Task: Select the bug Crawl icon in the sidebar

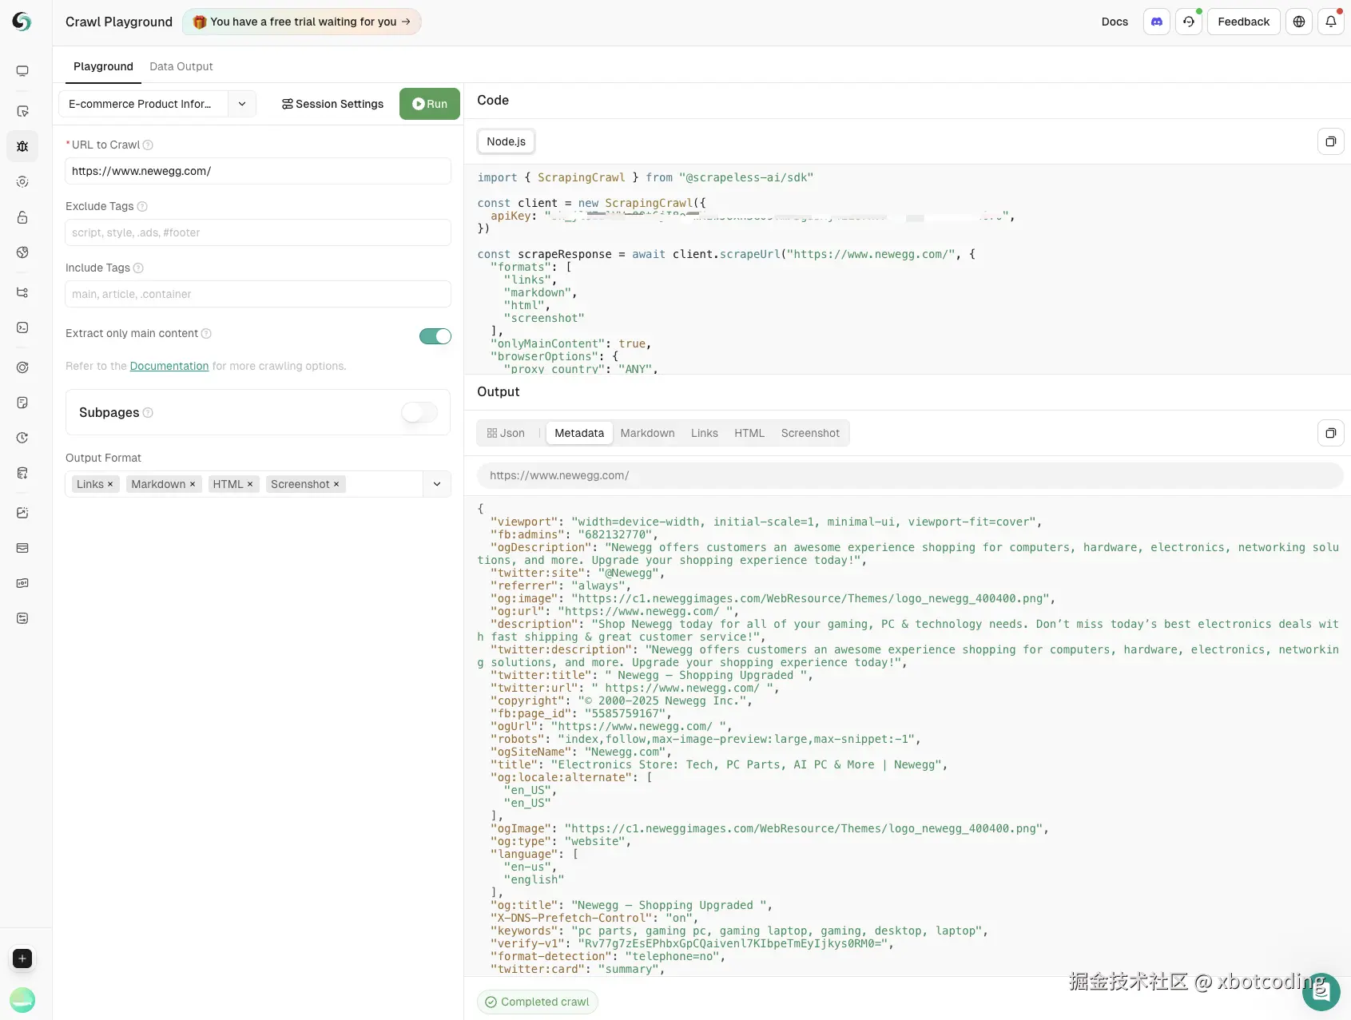Action: (x=22, y=146)
